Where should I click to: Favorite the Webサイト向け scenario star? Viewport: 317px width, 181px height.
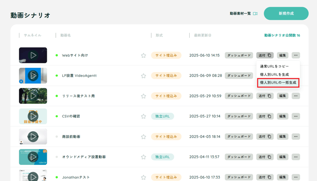pyautogui.click(x=143, y=55)
